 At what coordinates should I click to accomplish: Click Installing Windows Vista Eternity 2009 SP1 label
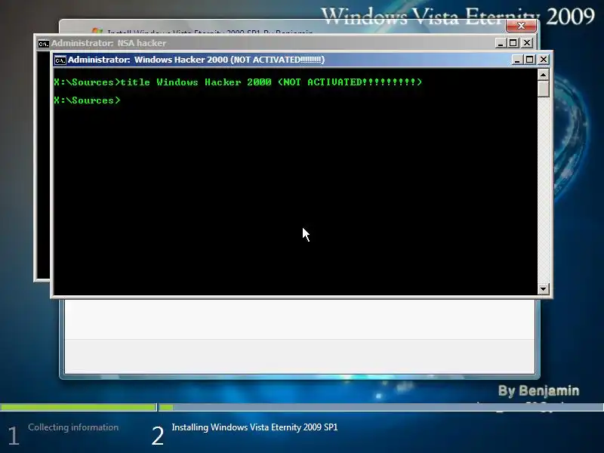(x=254, y=427)
